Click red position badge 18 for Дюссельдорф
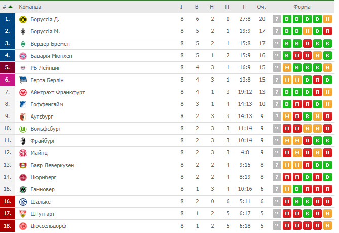The image size is (339, 233). [x=7, y=226]
